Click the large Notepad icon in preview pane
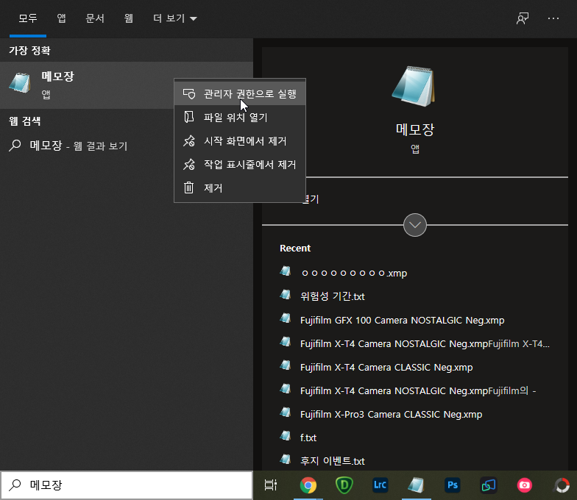Screen dimensions: 577x500 pos(414,86)
